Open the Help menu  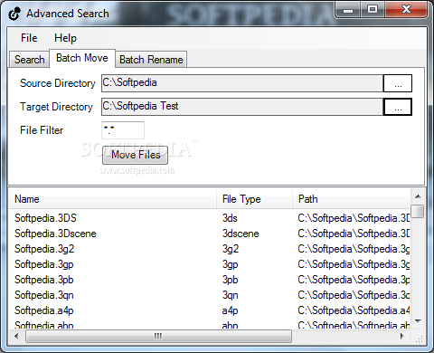[x=65, y=38]
